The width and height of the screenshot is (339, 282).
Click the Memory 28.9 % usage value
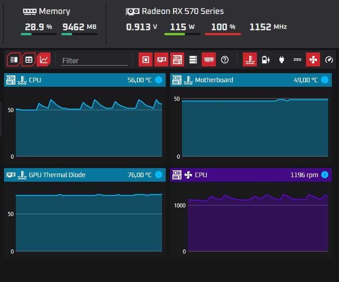38,27
